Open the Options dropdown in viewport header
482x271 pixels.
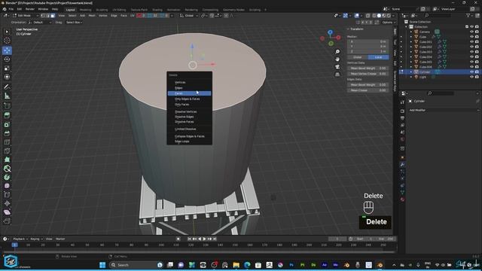point(388,22)
